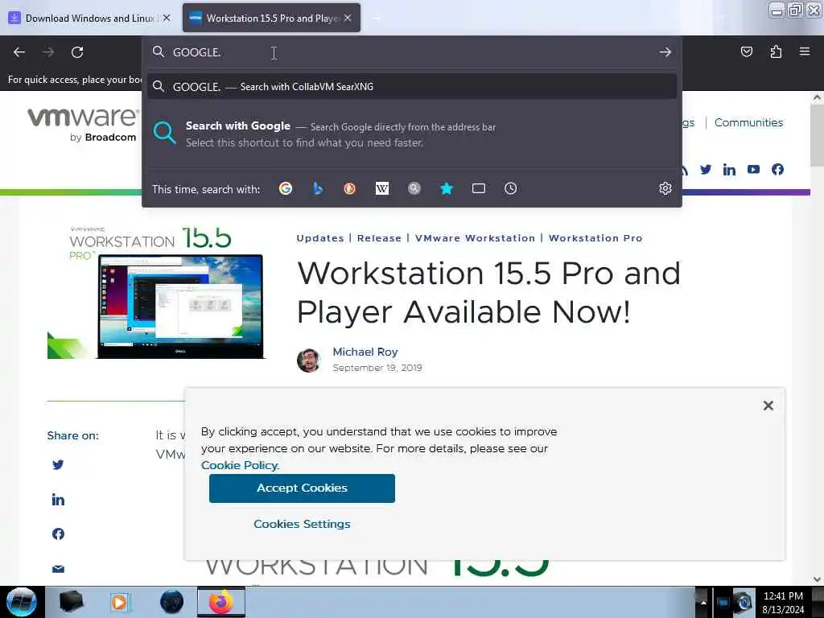Image resolution: width=824 pixels, height=618 pixels.
Task: Search open tabs with the tab icon
Action: point(479,188)
